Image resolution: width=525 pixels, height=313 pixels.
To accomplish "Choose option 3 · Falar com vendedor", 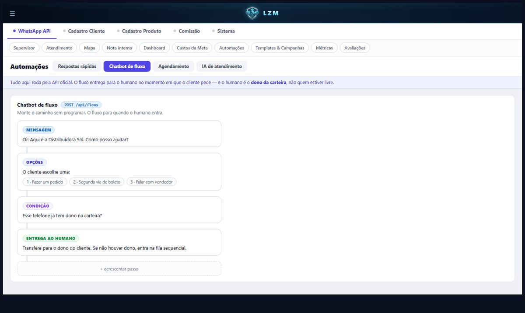I will pos(151,182).
